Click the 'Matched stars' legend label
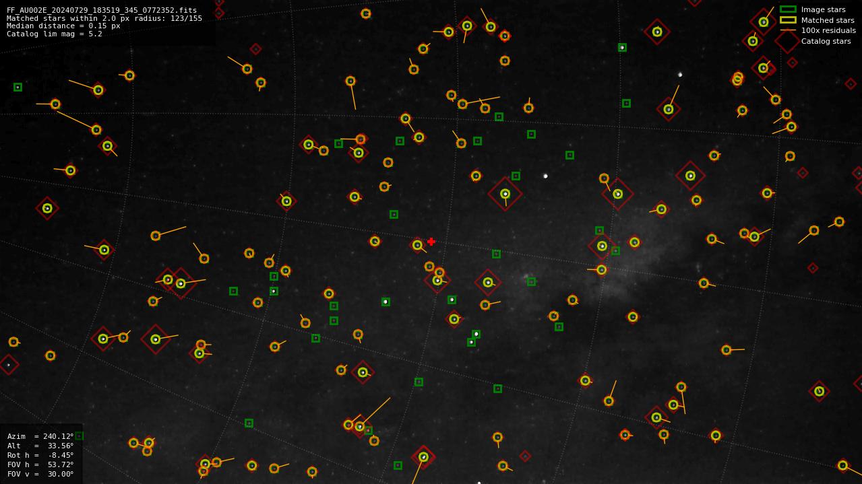862x484 pixels. (828, 20)
